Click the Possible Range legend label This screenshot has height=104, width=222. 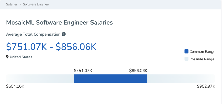click(201, 59)
